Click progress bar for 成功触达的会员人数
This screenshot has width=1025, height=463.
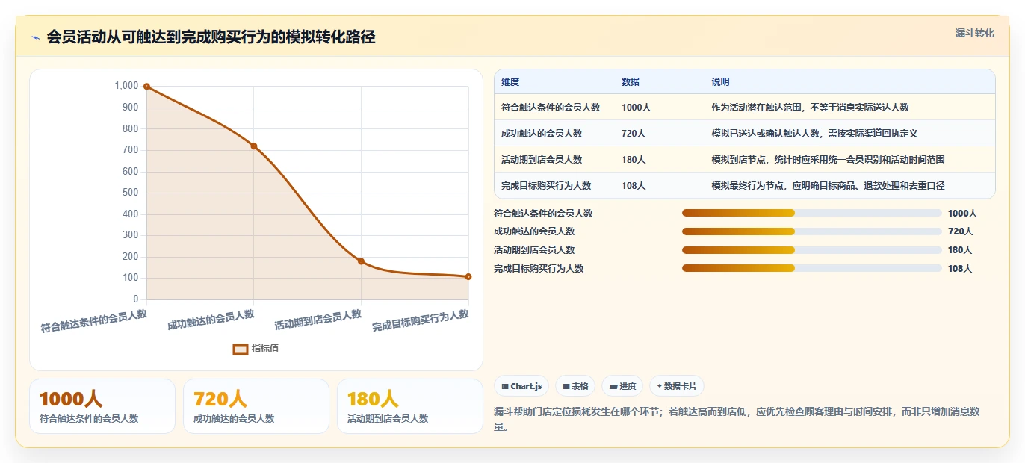[812, 232]
